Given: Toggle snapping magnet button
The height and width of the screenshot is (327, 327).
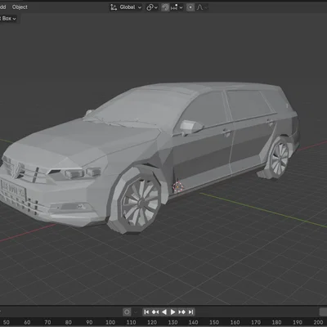Looking at the screenshot, I should [x=165, y=7].
